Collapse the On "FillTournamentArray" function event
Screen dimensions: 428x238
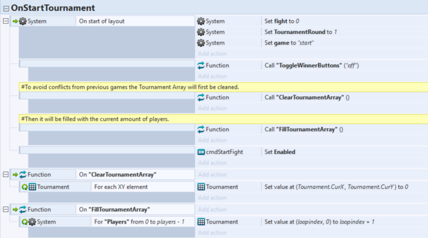point(6,209)
